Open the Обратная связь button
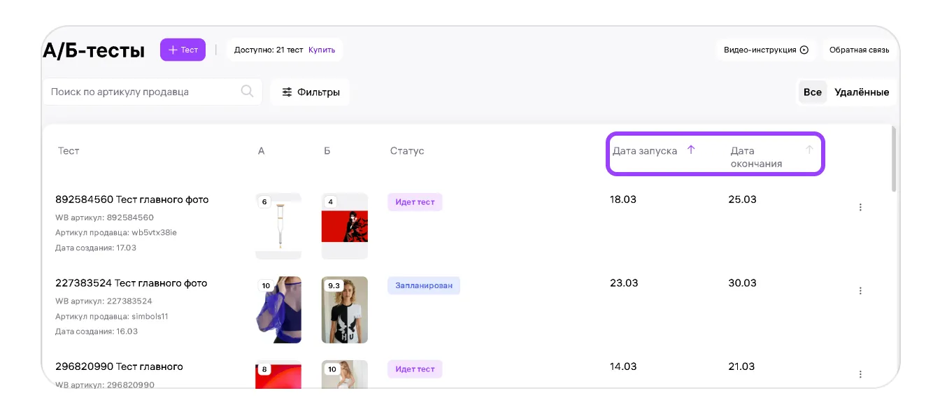Screen dimensions: 940x414 coord(859,50)
